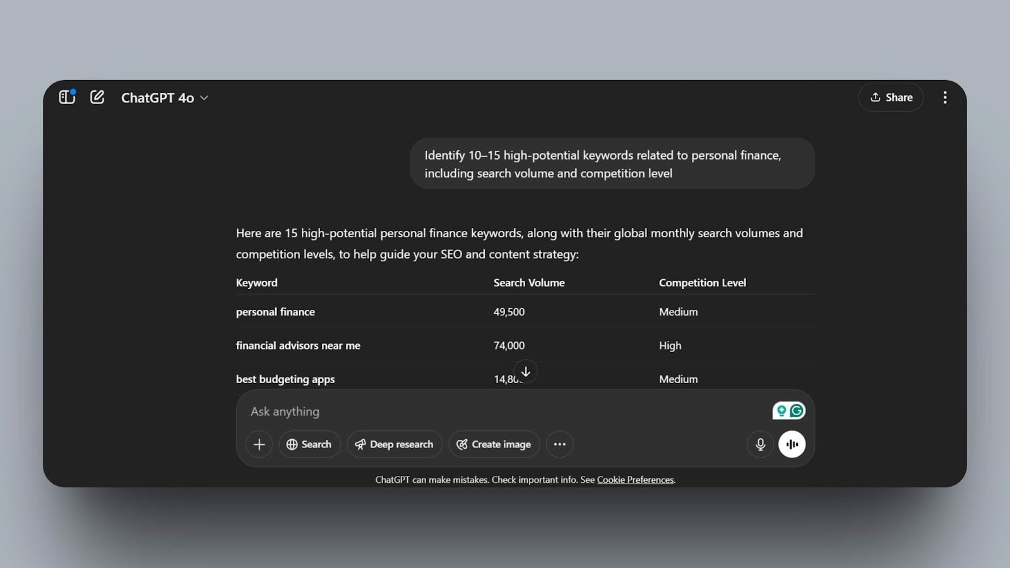Click the 'Keyword' column header
The width and height of the screenshot is (1010, 568).
click(x=256, y=283)
